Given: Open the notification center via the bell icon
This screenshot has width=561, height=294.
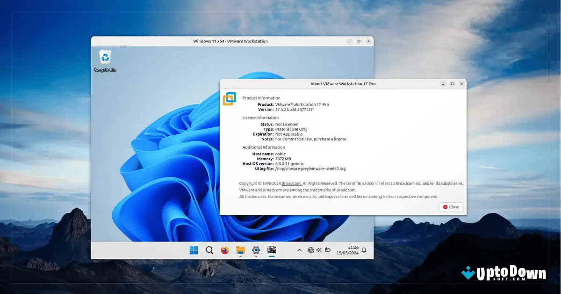Looking at the screenshot, I should click(364, 250).
